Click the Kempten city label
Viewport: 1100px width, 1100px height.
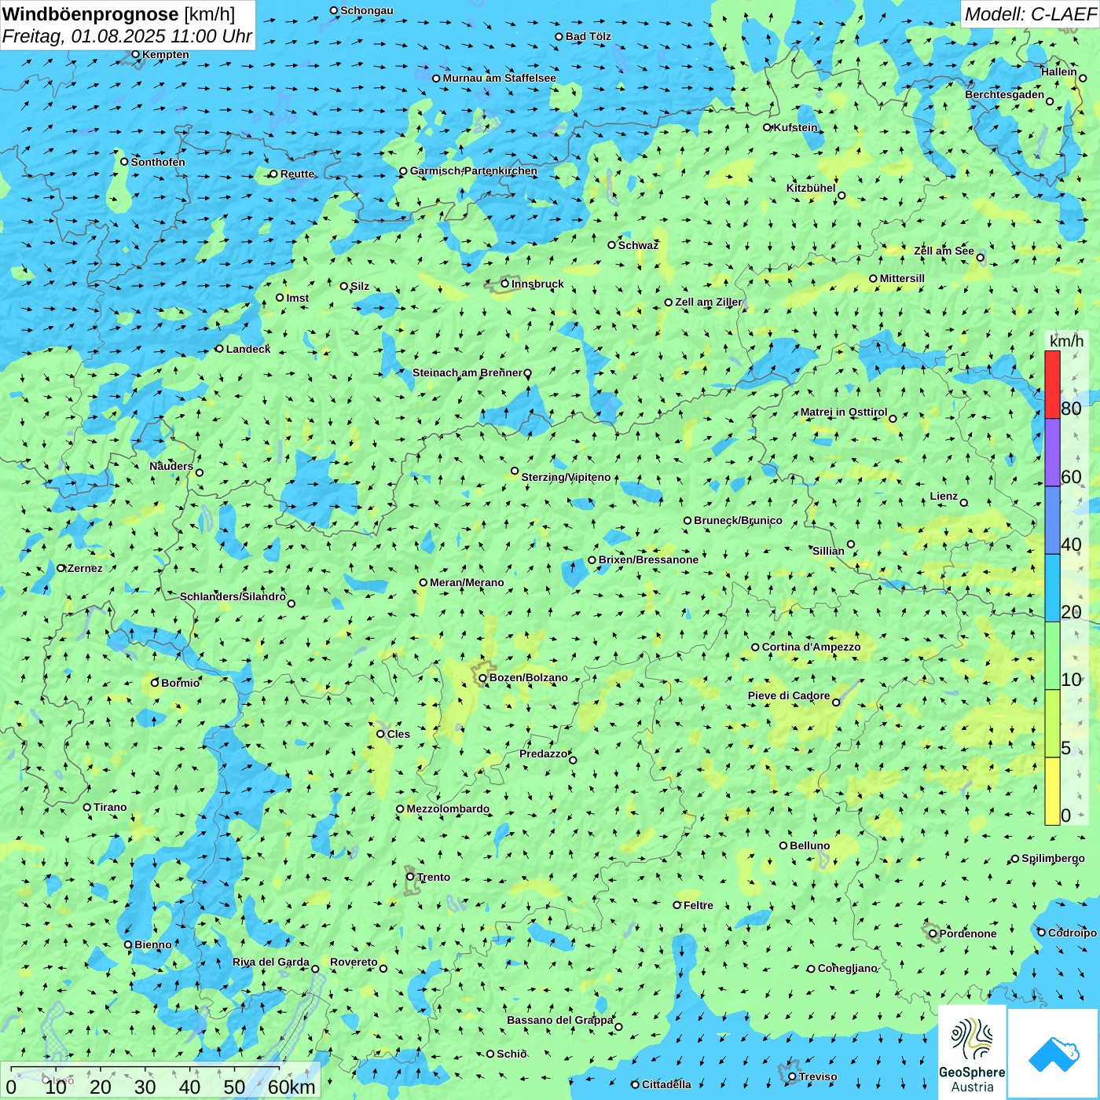point(166,54)
